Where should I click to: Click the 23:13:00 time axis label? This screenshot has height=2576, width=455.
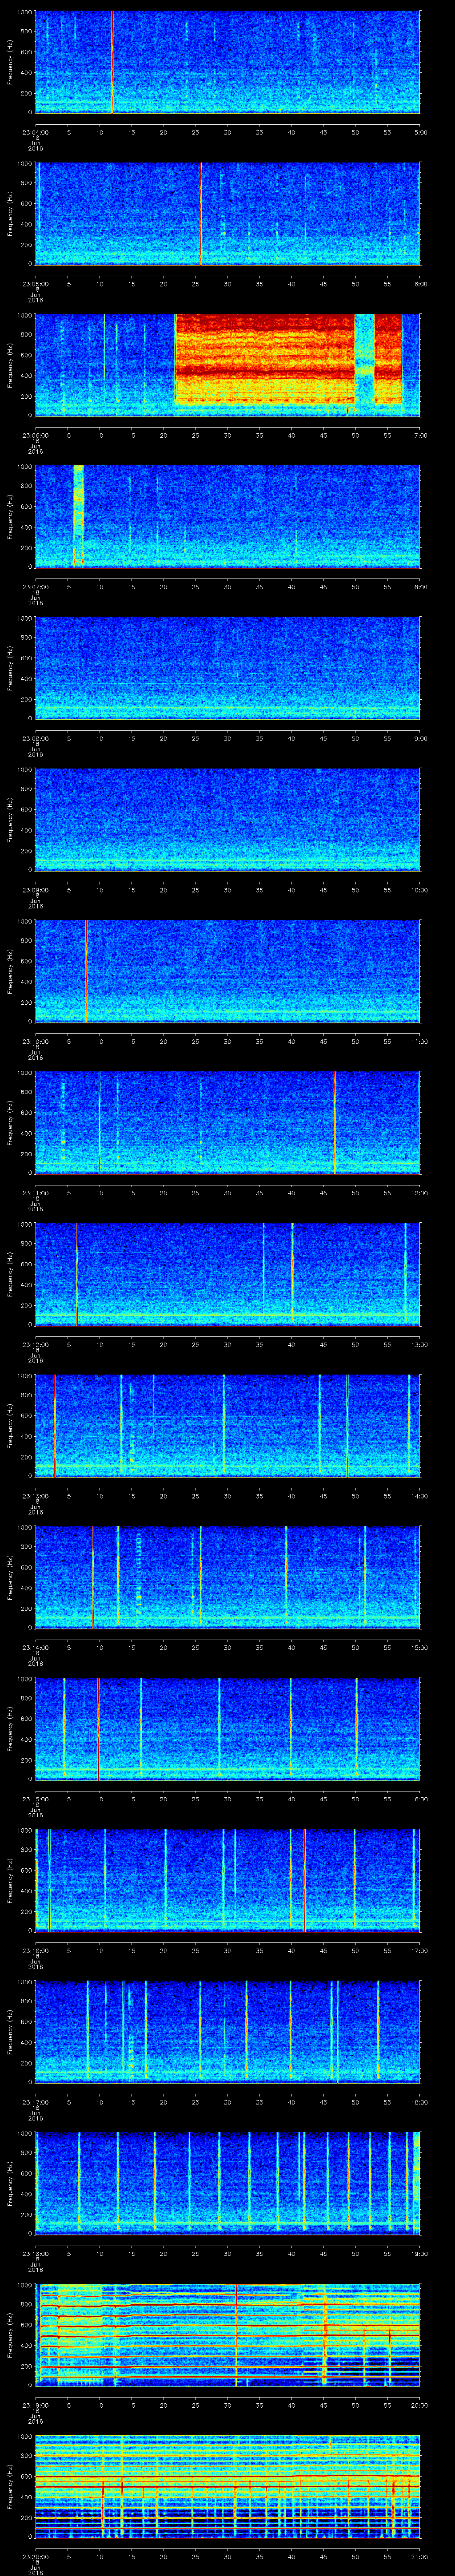coord(35,1496)
